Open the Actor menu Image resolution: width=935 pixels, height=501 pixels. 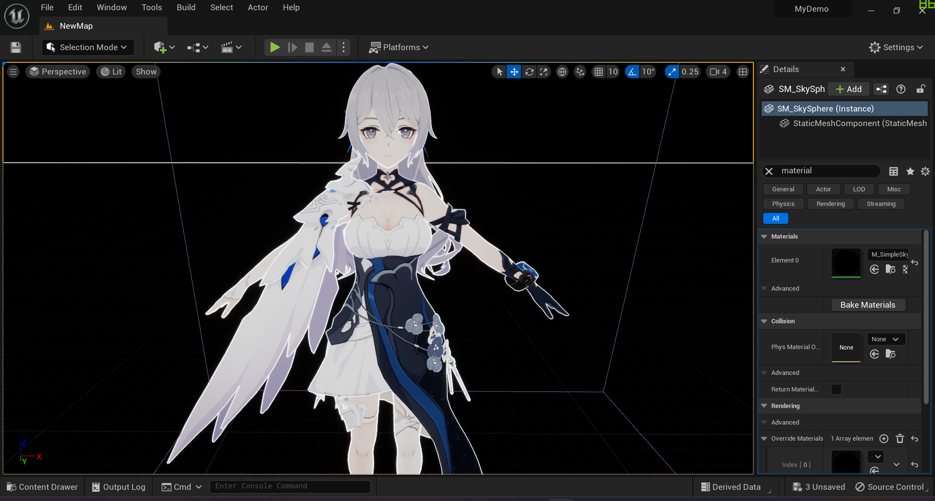click(x=258, y=7)
